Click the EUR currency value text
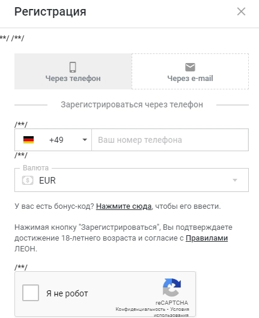 click(x=47, y=180)
